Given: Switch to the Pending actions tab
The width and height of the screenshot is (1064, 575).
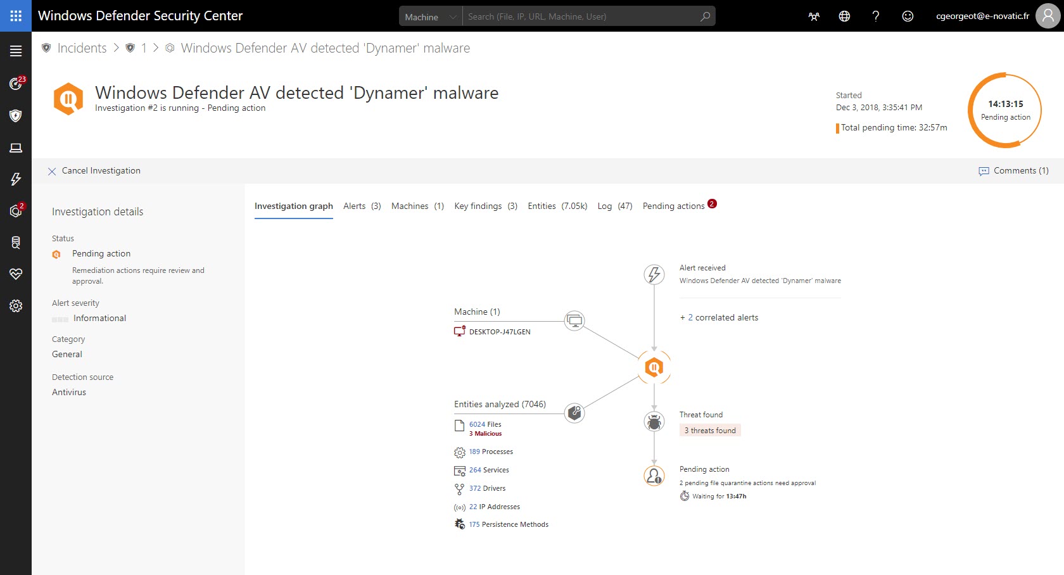Looking at the screenshot, I should coord(673,206).
